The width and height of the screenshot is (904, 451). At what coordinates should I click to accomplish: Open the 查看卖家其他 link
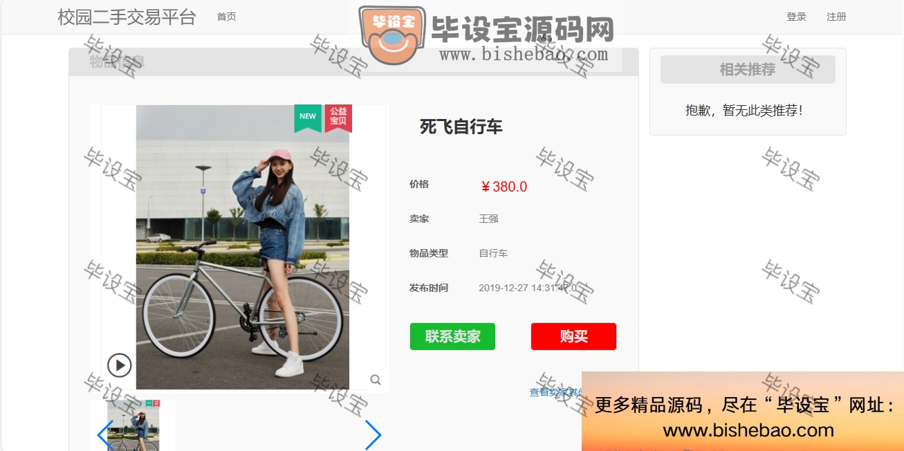click(556, 392)
